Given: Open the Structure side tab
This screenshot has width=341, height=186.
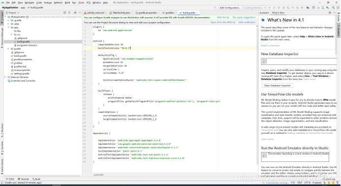Looking at the screenshot, I should click(2, 130).
